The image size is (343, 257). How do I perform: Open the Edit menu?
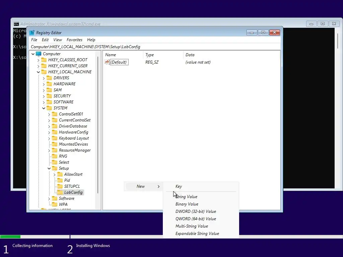[x=45, y=40]
